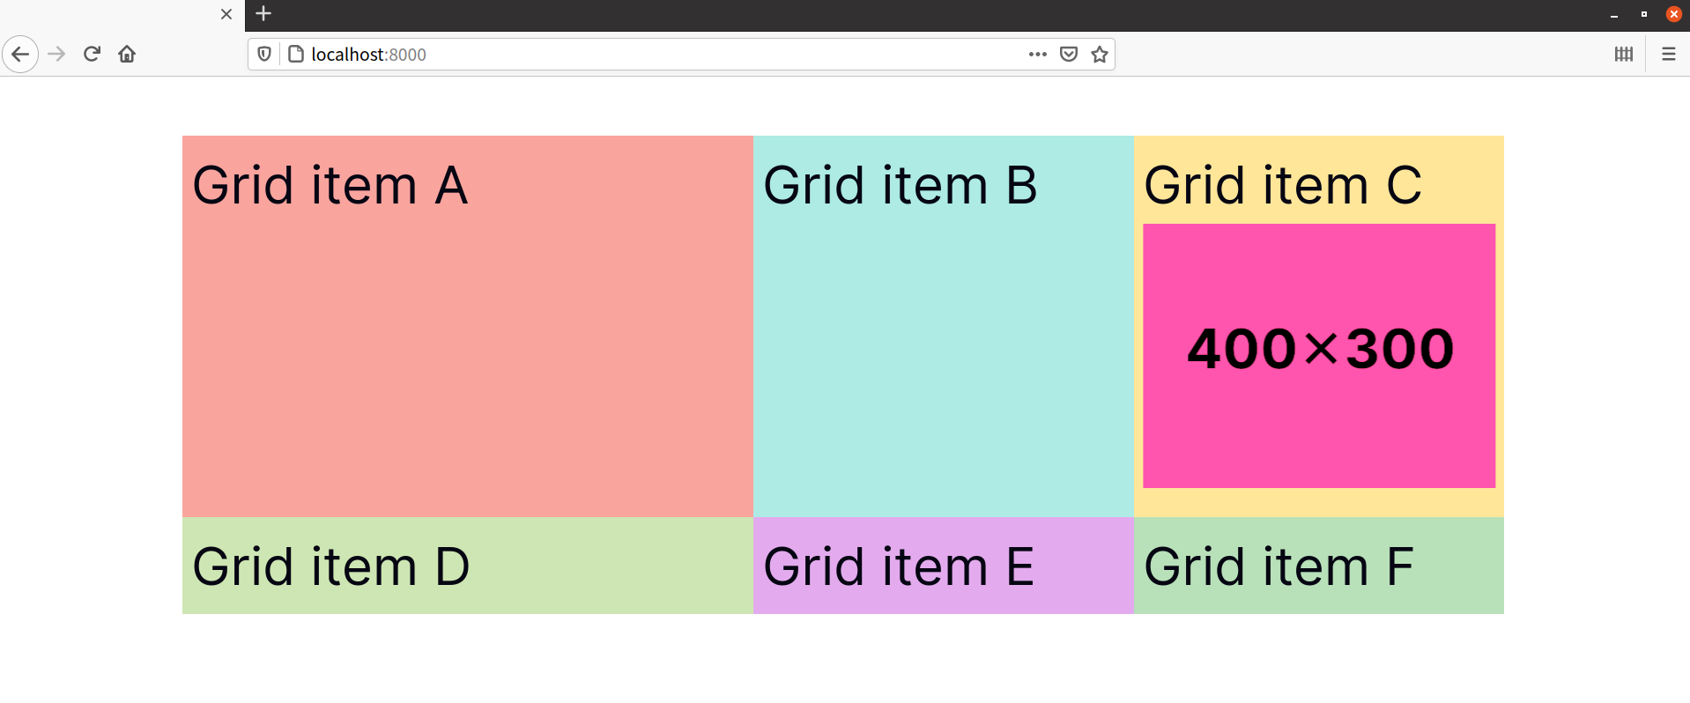Save page to Pocket
The width and height of the screenshot is (1690, 703).
click(x=1068, y=54)
